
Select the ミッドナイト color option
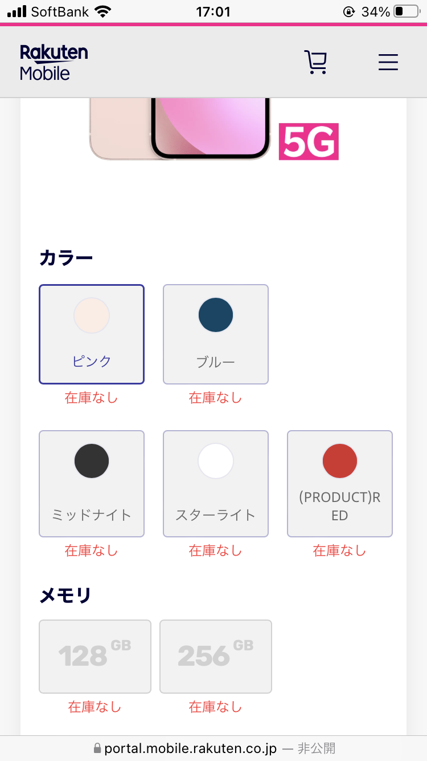92,483
